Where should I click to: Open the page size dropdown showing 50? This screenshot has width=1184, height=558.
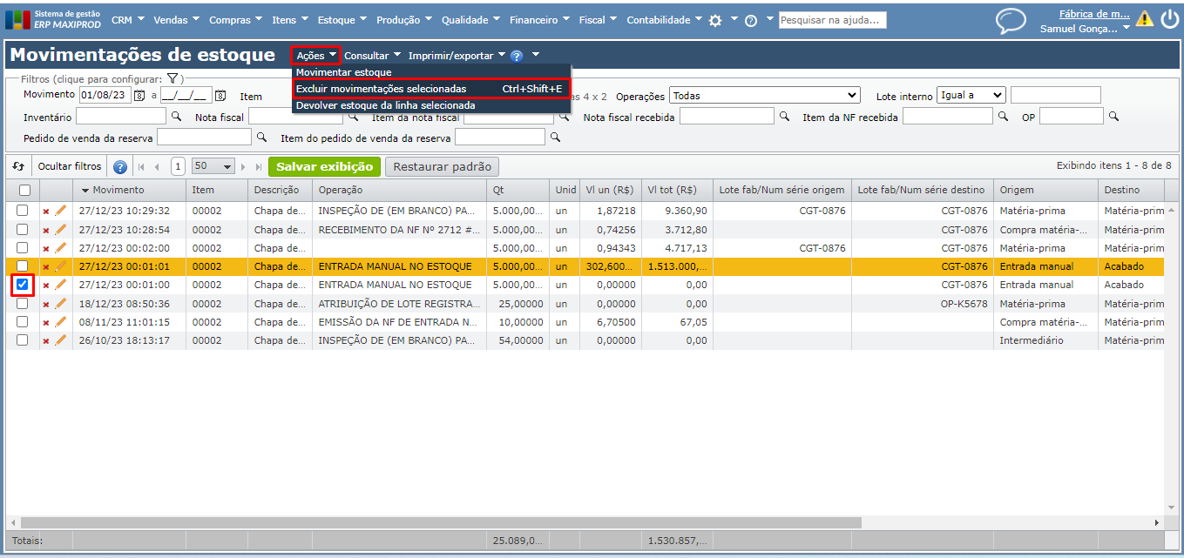click(x=213, y=166)
